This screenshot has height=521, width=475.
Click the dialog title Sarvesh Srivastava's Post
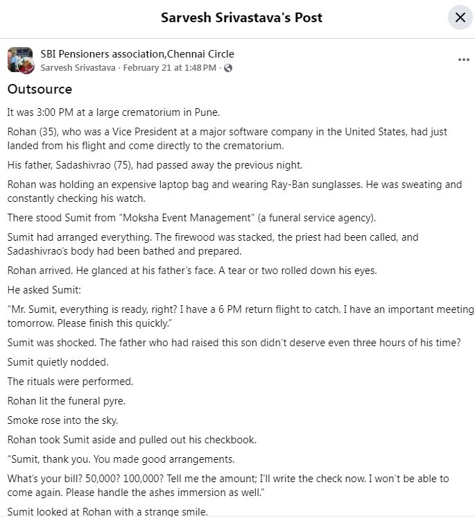241,17
